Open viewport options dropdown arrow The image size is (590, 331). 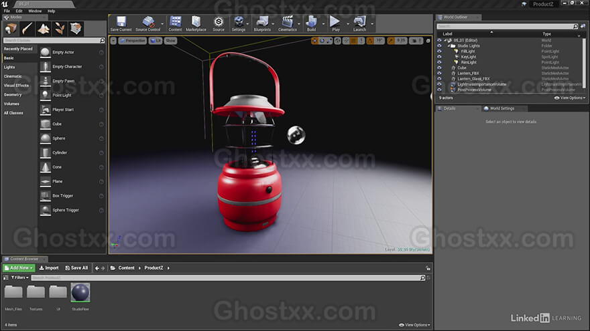[x=113, y=41]
